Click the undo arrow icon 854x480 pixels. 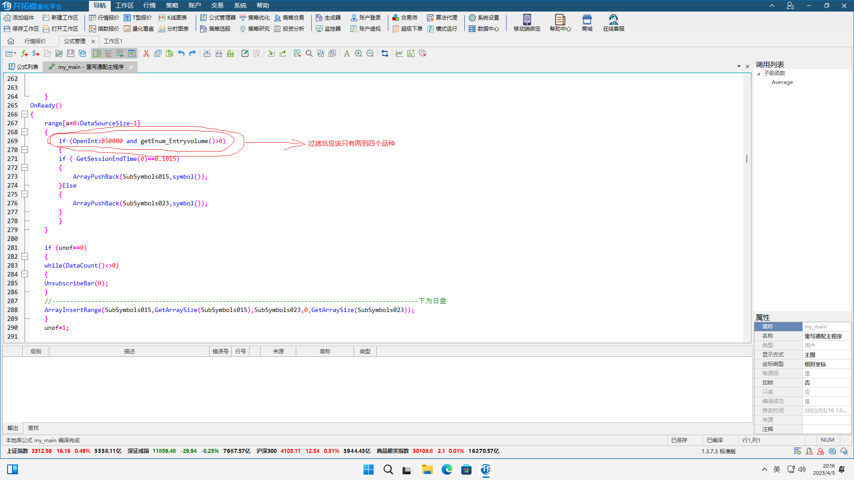(x=181, y=53)
